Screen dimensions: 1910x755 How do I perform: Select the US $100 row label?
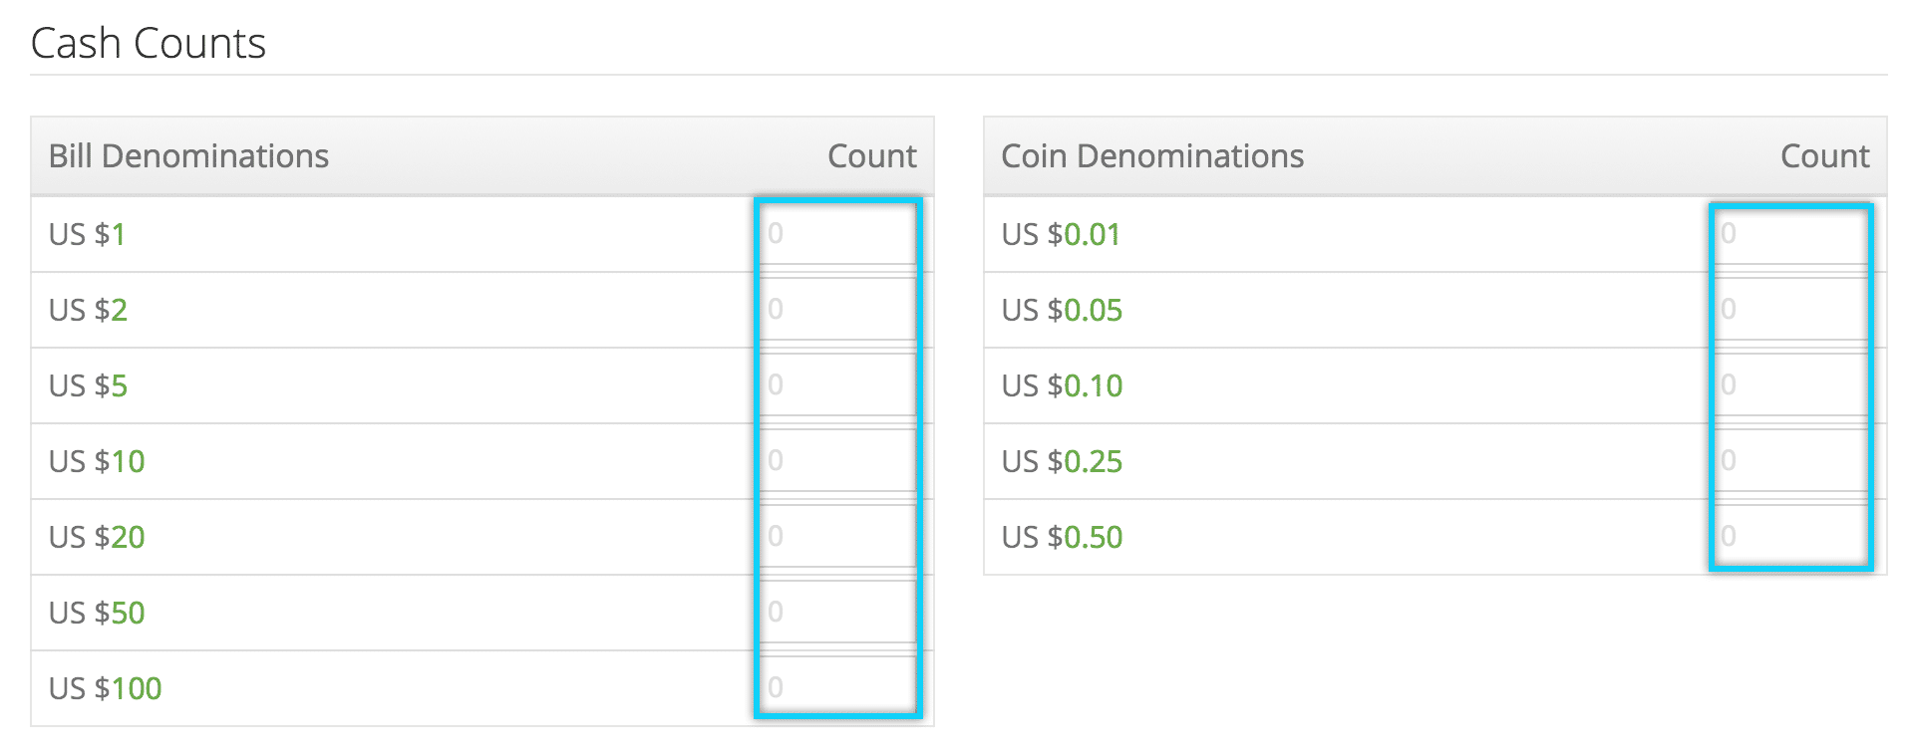106,688
